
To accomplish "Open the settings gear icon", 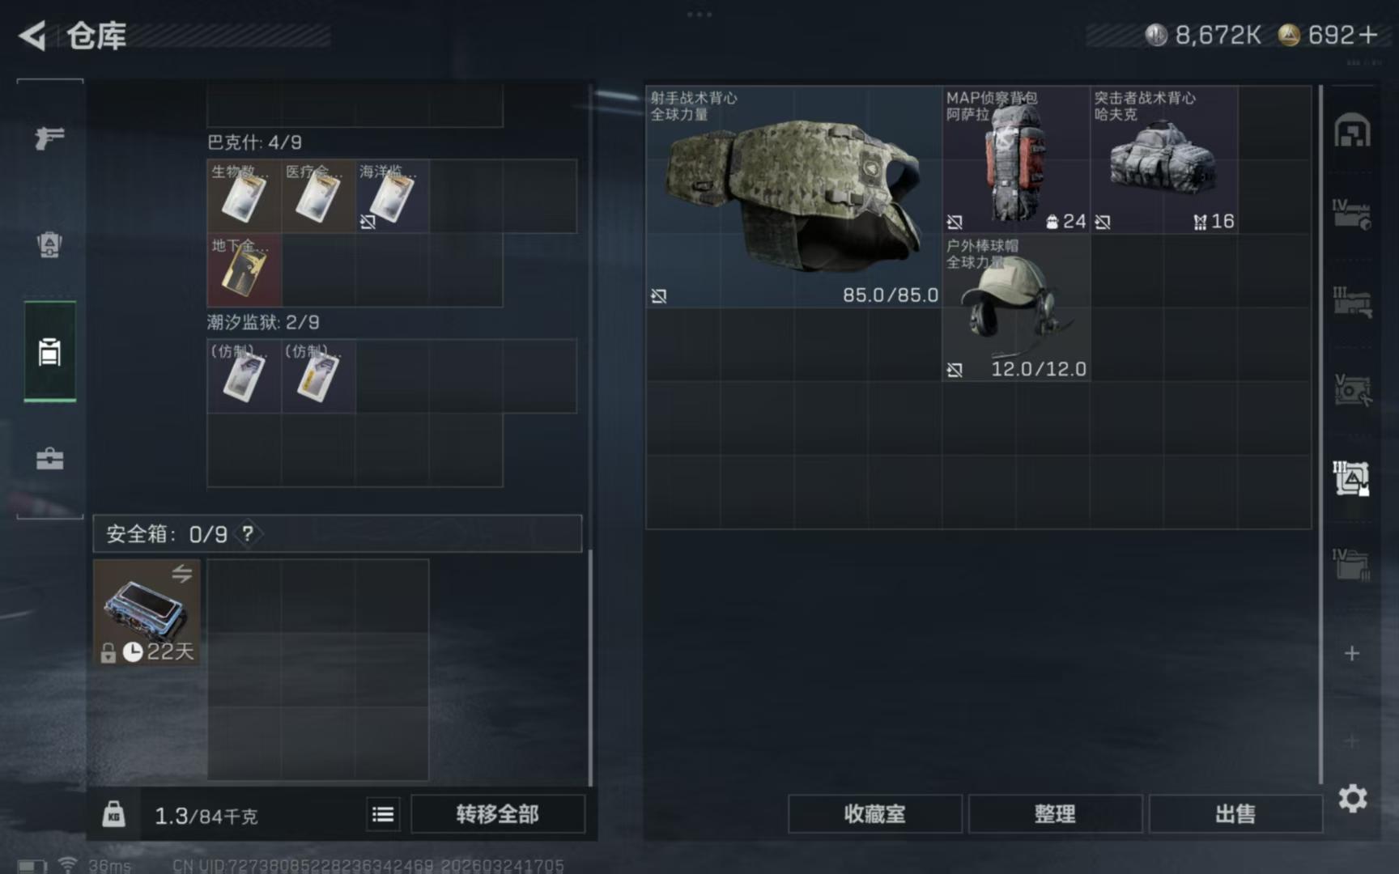I will coord(1352,799).
